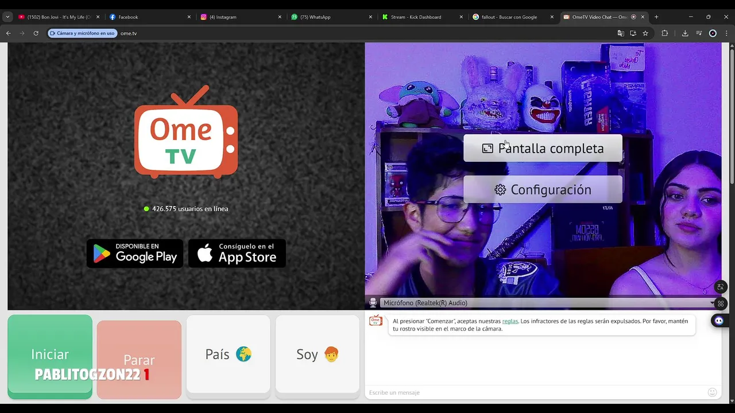Close the WhatsApp tab
735x413 pixels.
coord(370,17)
